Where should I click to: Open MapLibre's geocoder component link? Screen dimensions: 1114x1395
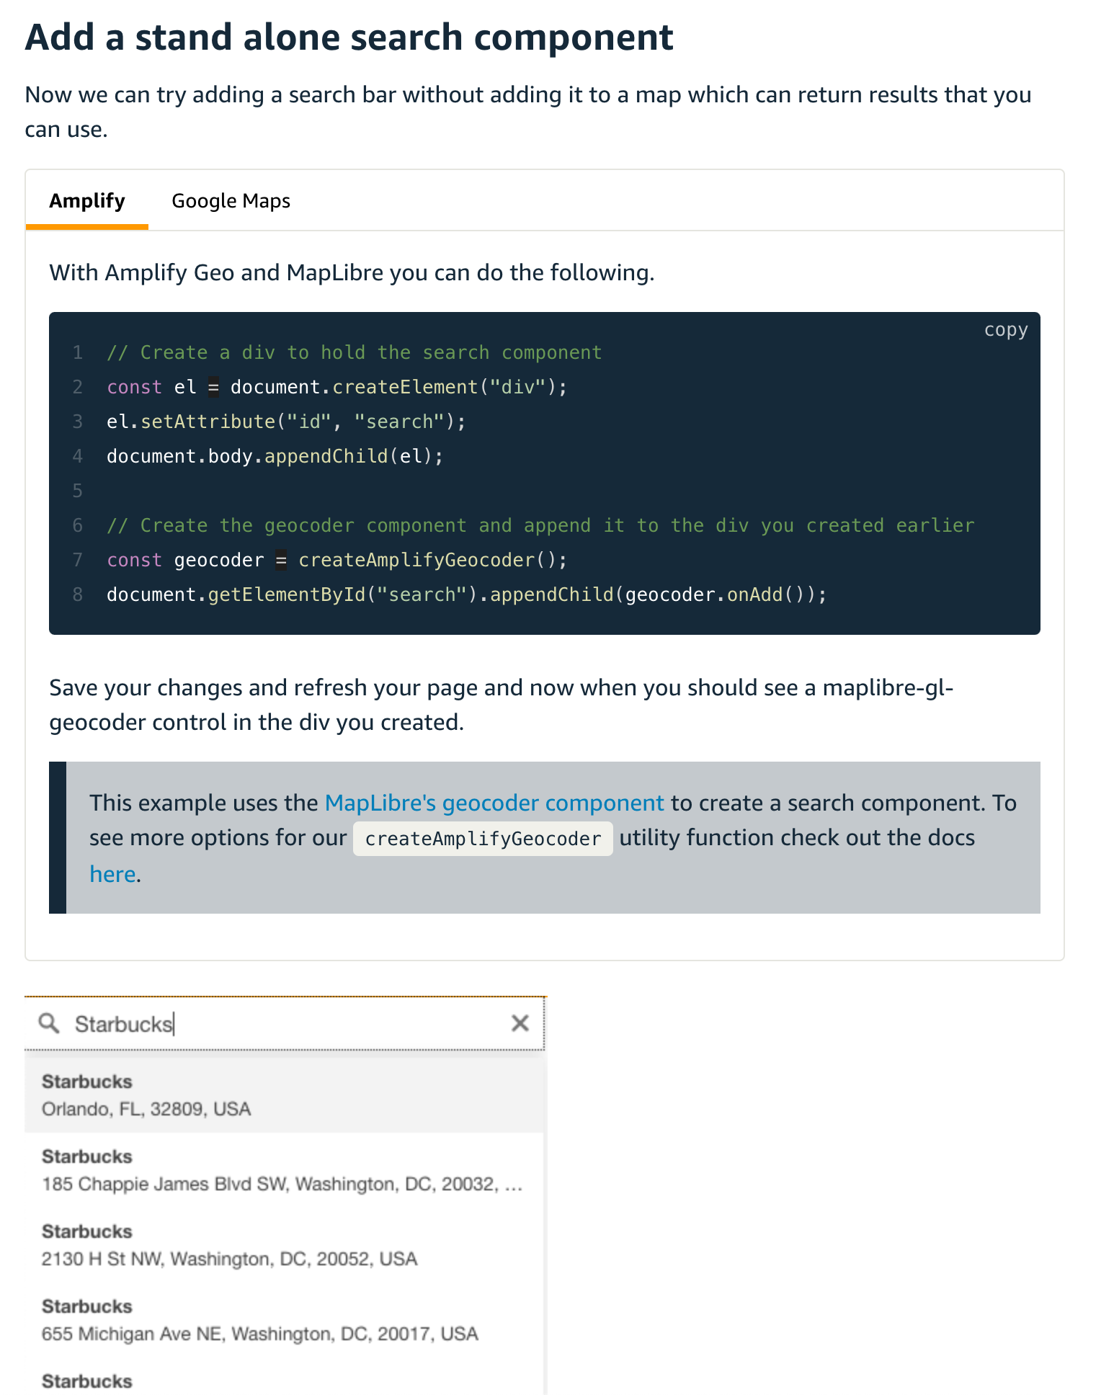tap(494, 803)
